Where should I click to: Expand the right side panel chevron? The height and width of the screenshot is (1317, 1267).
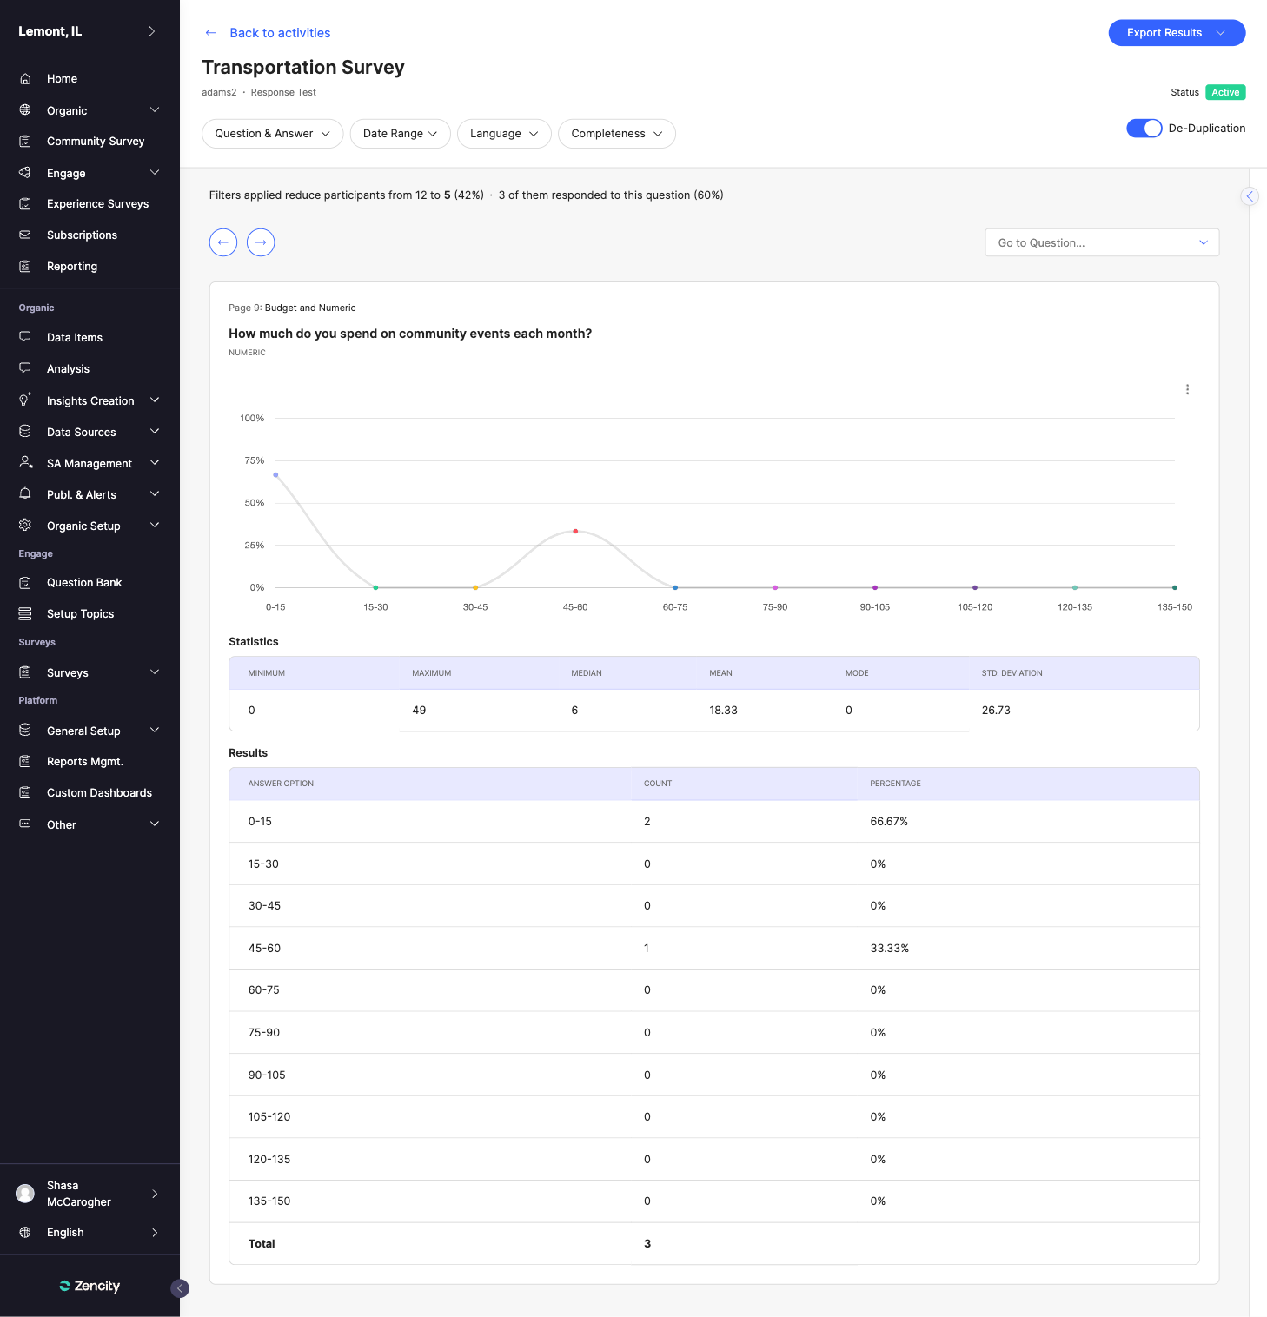click(1250, 196)
